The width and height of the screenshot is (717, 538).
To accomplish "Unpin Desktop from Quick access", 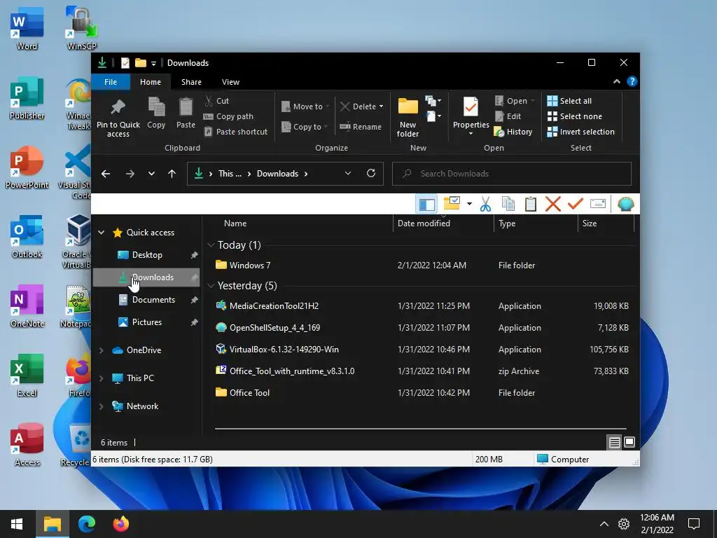I will pyautogui.click(x=194, y=255).
